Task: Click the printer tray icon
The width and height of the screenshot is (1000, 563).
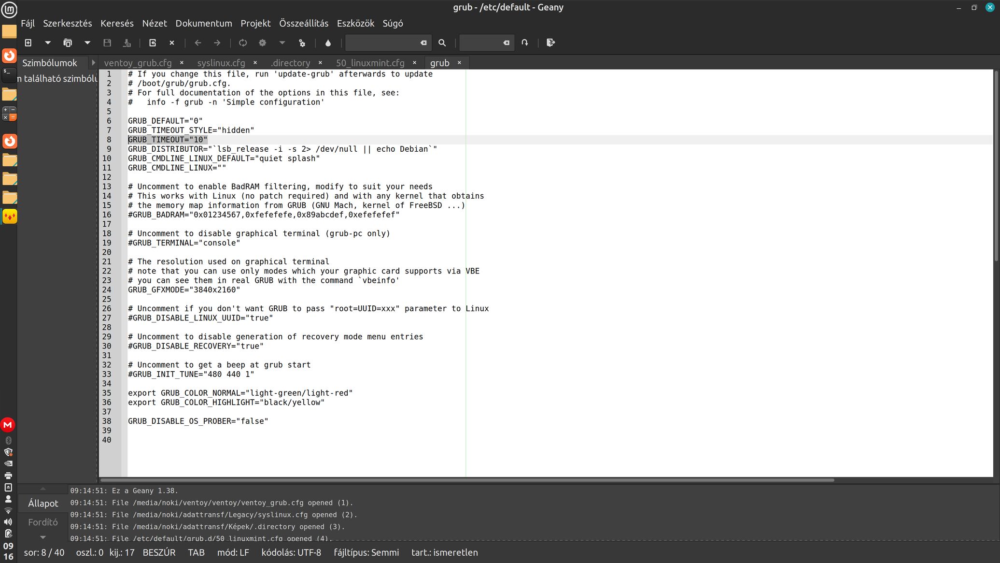Action: (8, 476)
